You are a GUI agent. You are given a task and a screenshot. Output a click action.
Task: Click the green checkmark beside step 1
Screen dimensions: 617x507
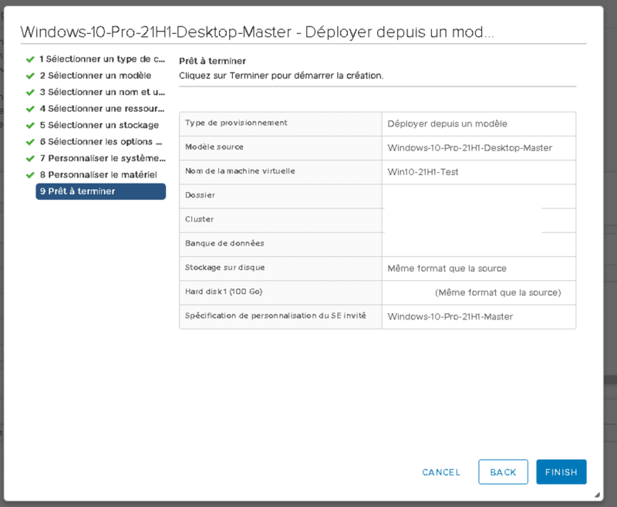click(x=30, y=59)
